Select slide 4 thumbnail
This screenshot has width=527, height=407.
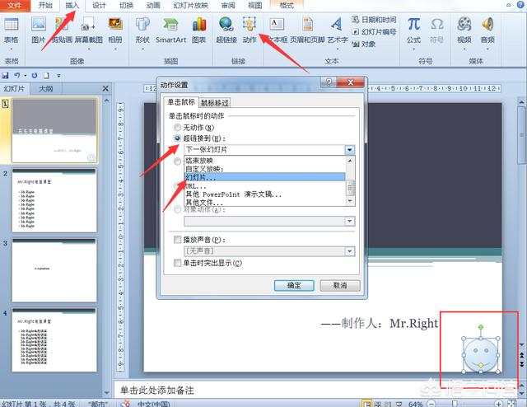(x=54, y=339)
